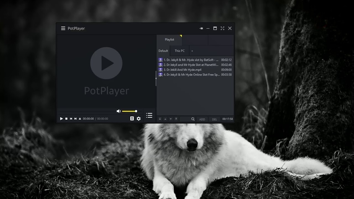Click the pin-on-top icon in the titlebar
Image resolution: width=354 pixels, height=199 pixels.
pyautogui.click(x=201, y=28)
